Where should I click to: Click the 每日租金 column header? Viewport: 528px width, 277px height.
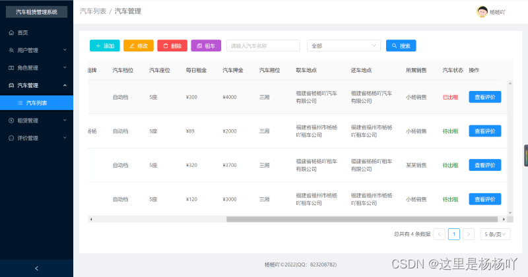tap(196, 71)
